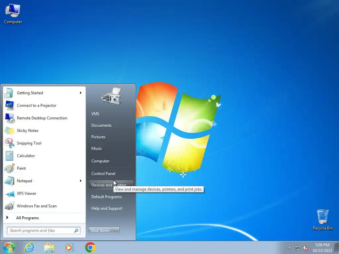Click the Paint label text
The height and width of the screenshot is (254, 339).
21,168
